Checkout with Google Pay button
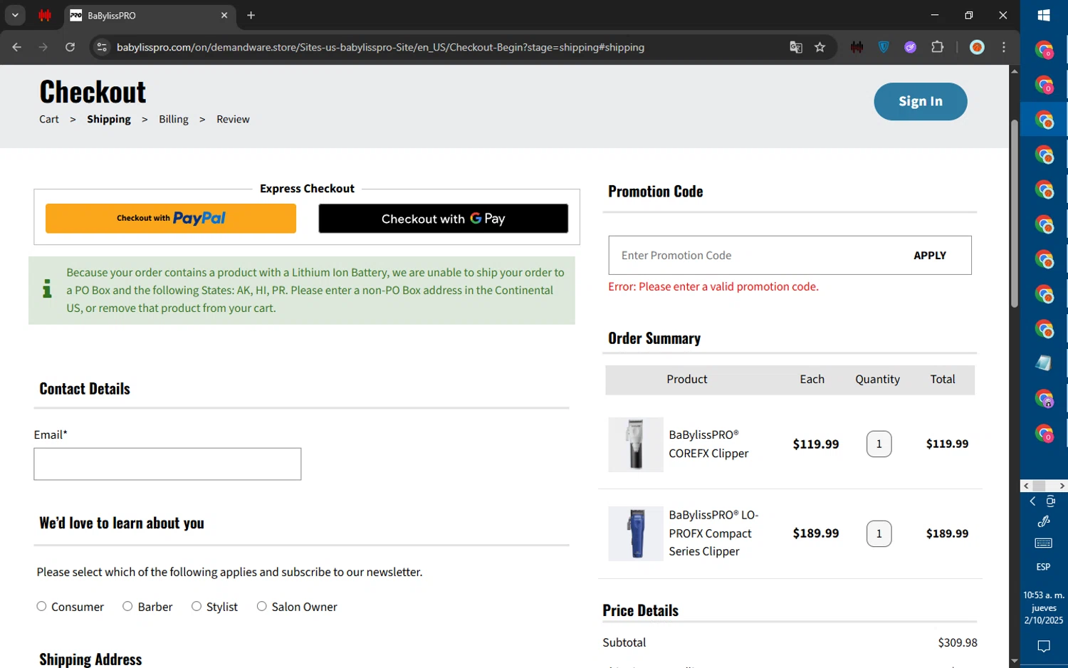The width and height of the screenshot is (1068, 668). coord(443,219)
